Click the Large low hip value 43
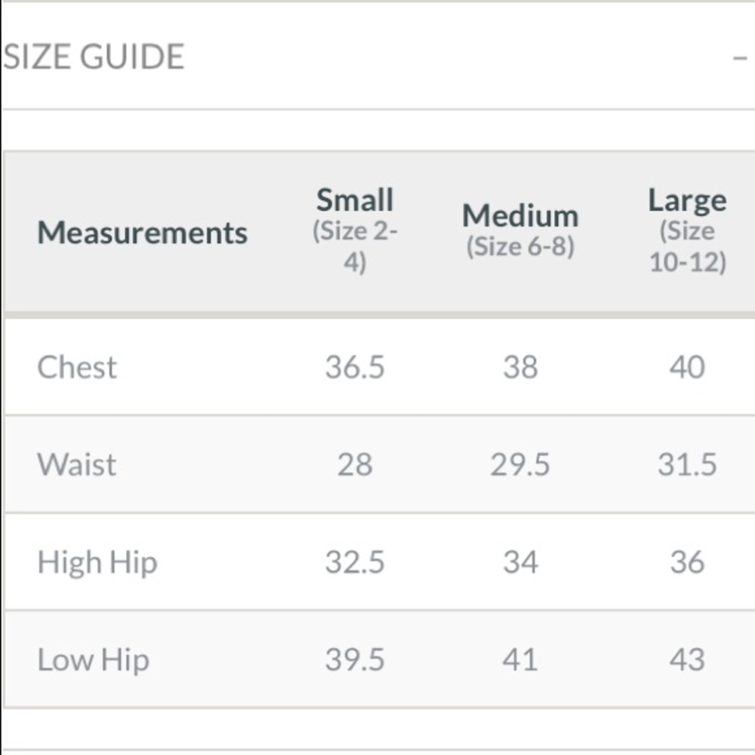 687,660
